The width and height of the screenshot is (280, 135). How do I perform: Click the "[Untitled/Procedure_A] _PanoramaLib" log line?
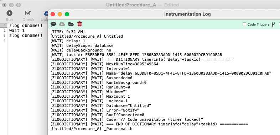(x=91, y=129)
